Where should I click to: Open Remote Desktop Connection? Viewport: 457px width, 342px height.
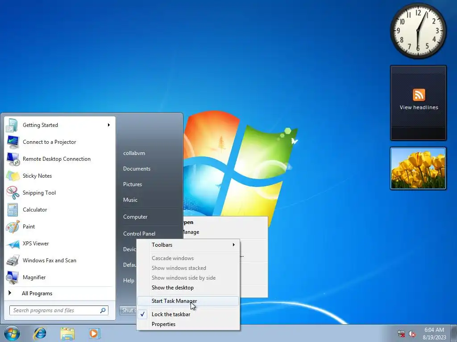60,159
